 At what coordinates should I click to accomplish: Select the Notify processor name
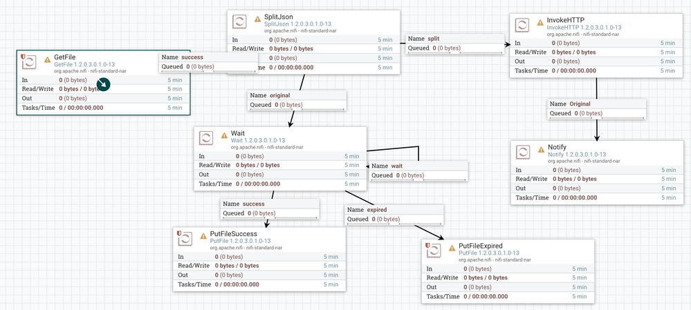(x=557, y=147)
